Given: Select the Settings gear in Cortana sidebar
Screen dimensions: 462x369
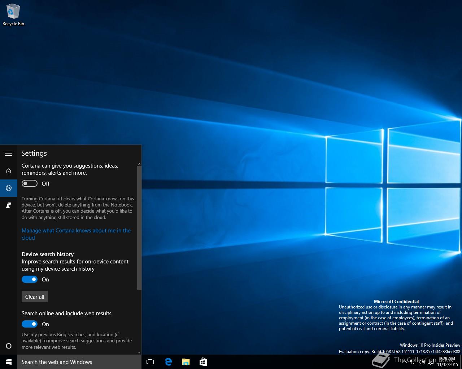Looking at the screenshot, I should (9, 188).
